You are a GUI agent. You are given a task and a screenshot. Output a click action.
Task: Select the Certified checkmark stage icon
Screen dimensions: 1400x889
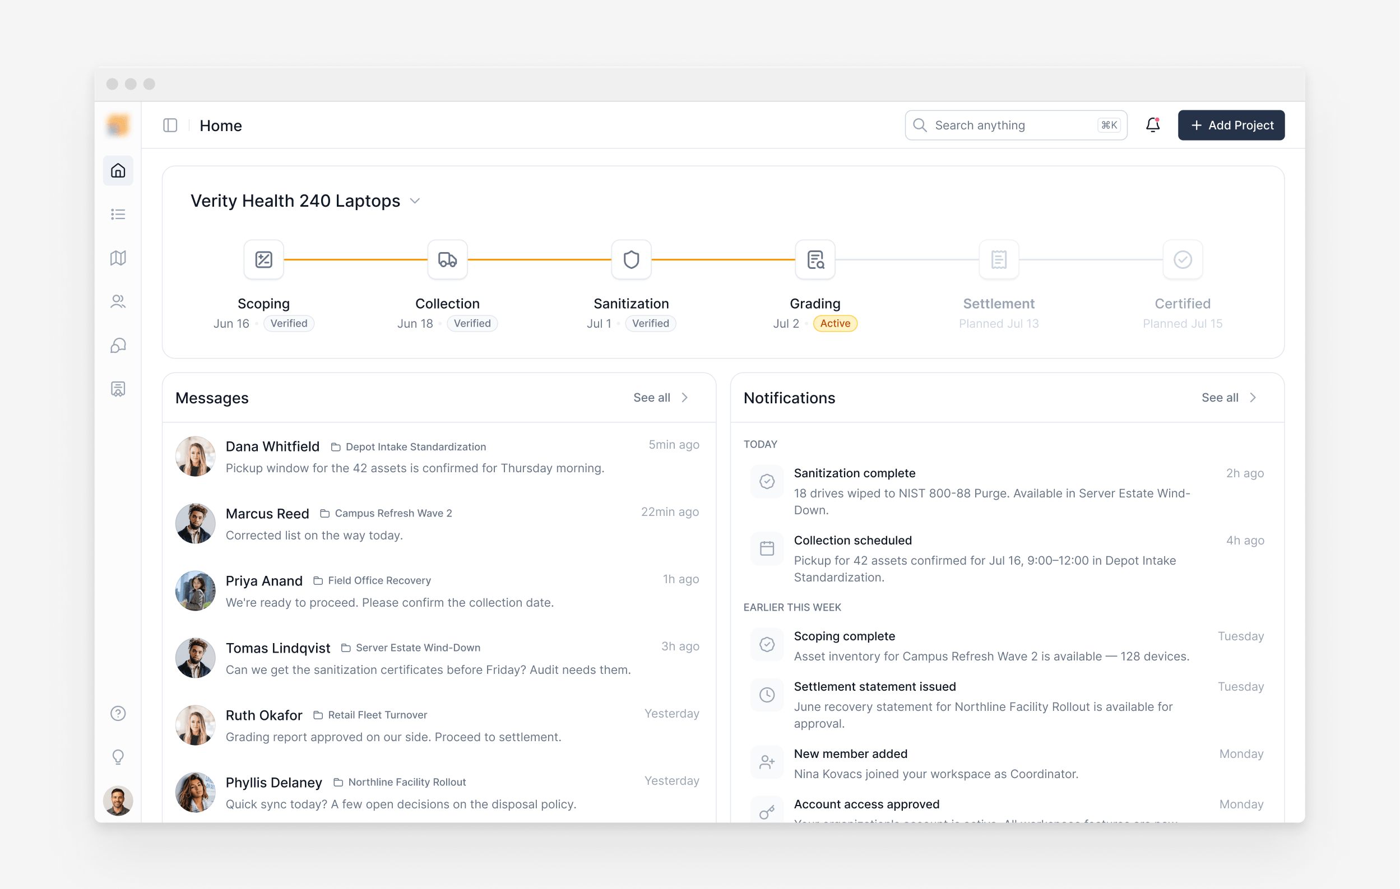(x=1183, y=259)
